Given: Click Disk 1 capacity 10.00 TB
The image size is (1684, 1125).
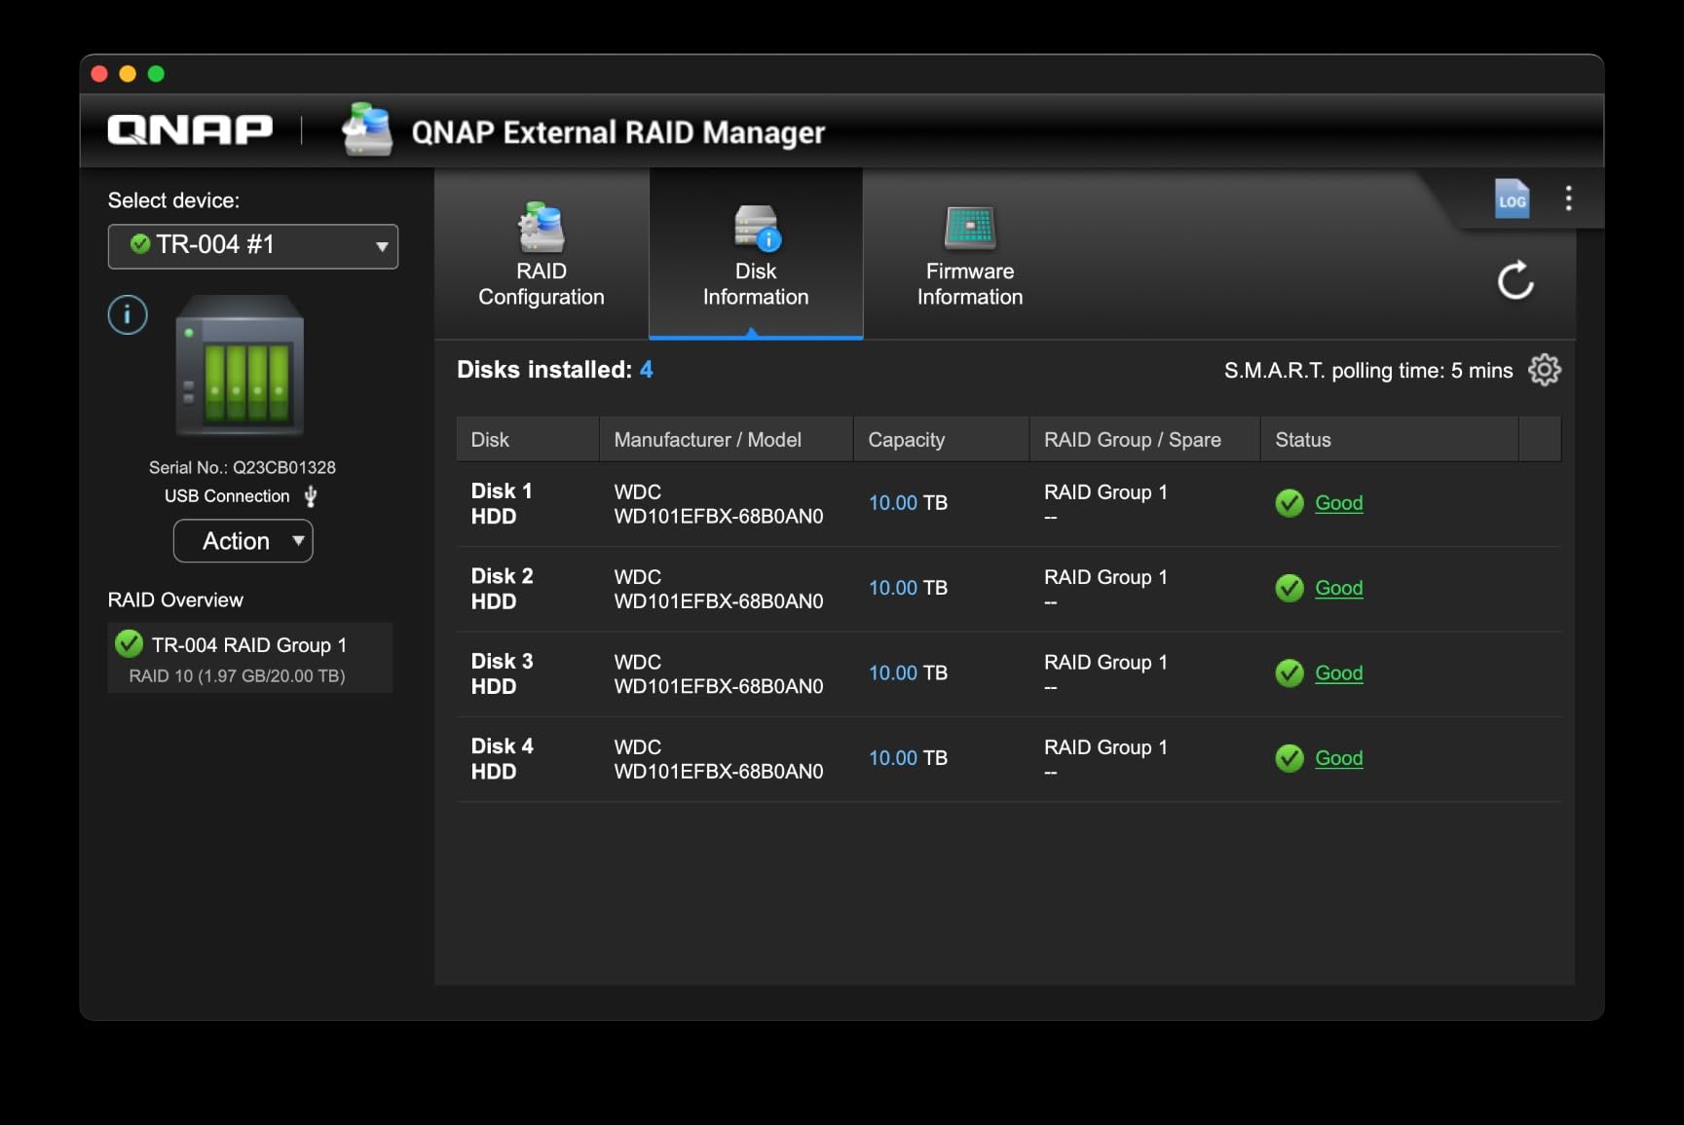Looking at the screenshot, I should 908,503.
